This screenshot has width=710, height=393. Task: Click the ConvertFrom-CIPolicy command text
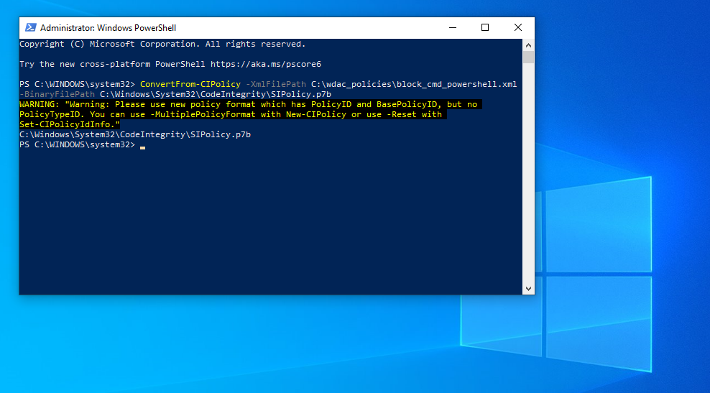pyautogui.click(x=190, y=84)
